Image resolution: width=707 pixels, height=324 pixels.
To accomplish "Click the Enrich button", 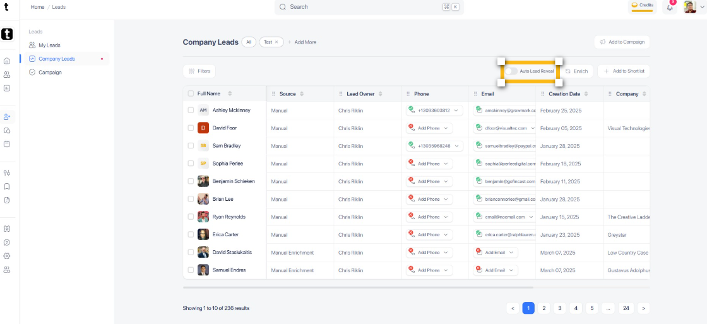I will click(576, 71).
